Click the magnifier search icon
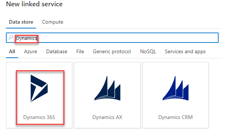 coord(11,38)
